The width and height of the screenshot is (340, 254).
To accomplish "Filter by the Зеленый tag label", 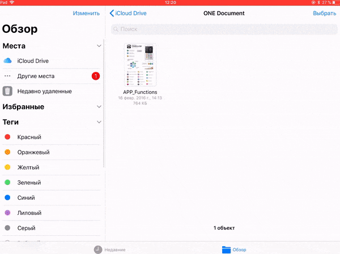I will (x=29, y=183).
